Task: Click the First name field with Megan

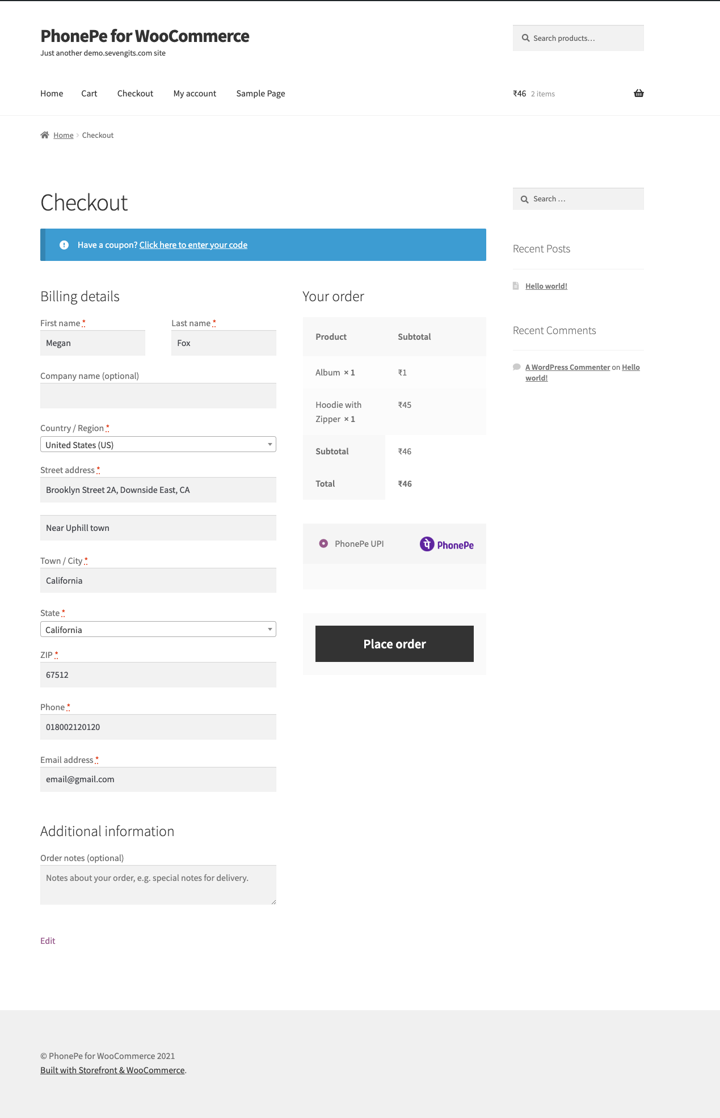Action: tap(92, 343)
